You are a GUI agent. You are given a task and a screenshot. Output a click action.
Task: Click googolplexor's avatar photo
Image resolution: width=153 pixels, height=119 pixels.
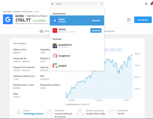point(55,46)
